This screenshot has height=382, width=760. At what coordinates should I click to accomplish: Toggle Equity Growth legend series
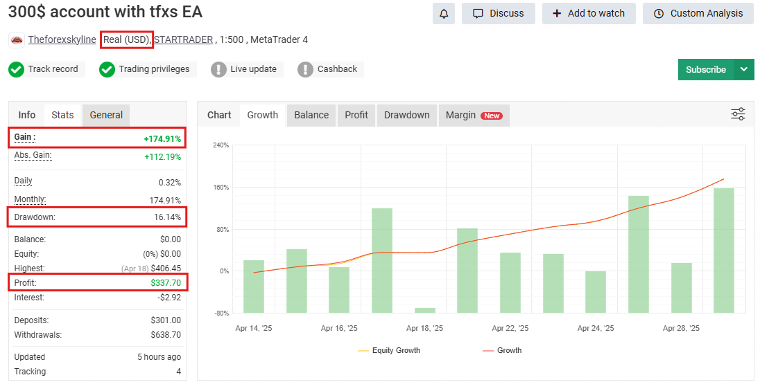coord(389,350)
